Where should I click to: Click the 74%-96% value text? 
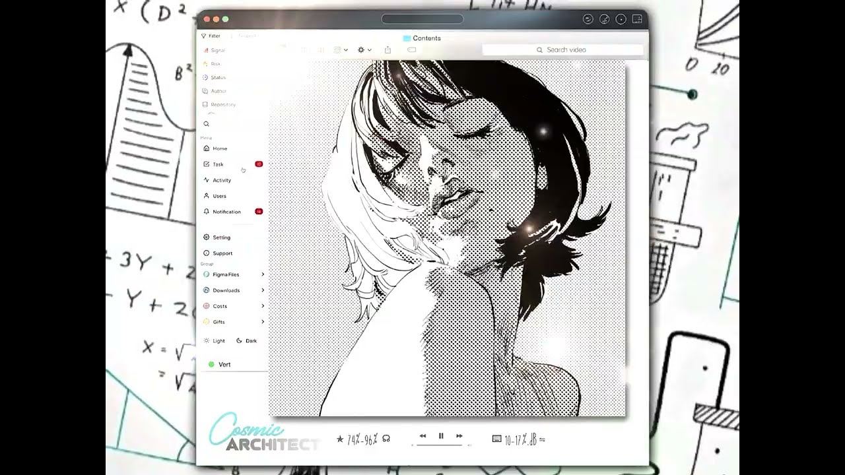point(362,439)
